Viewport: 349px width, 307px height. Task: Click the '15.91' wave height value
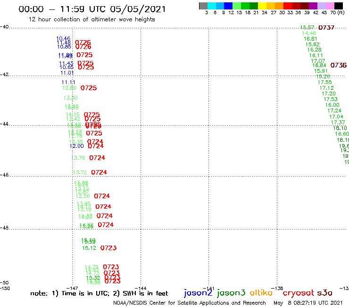321,71
